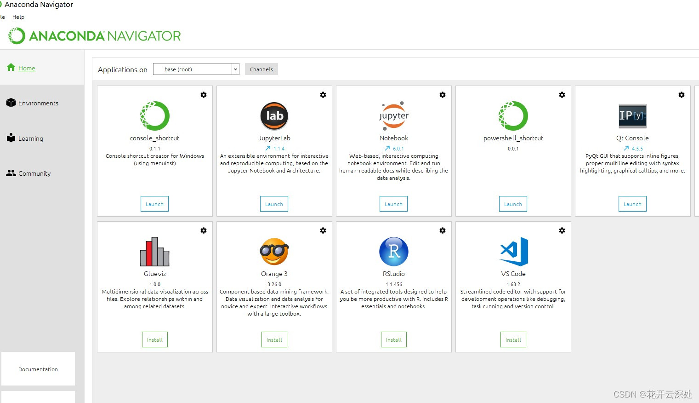
Task: Click the VS Code logo icon
Action: point(514,252)
